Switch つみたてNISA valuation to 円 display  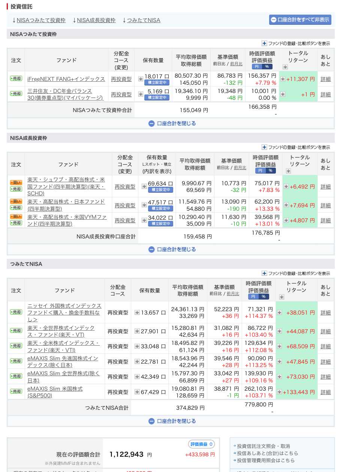[253, 297]
